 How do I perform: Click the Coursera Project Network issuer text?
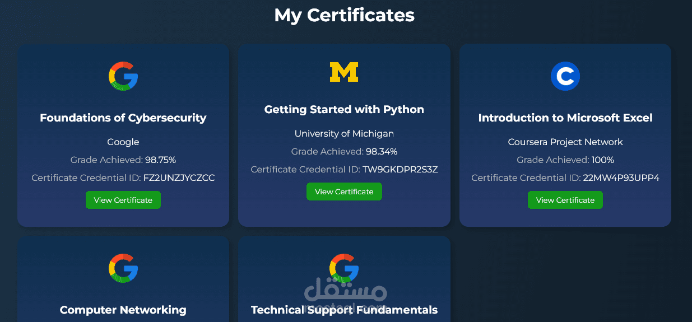click(x=565, y=142)
